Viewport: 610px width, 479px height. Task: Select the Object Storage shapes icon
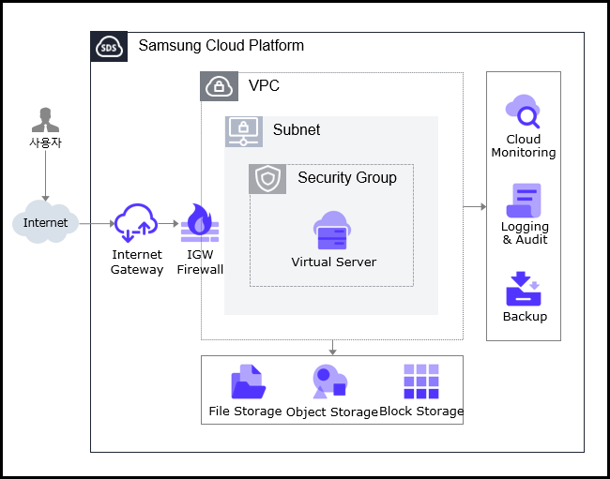point(329,382)
